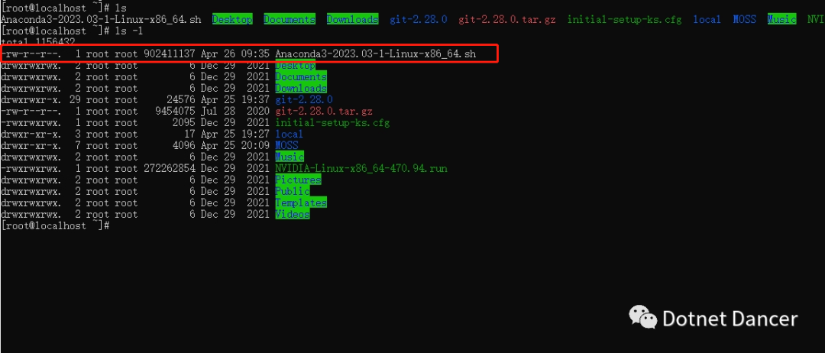
Task: Click the empty prompt at the last line
Action: coord(55,225)
